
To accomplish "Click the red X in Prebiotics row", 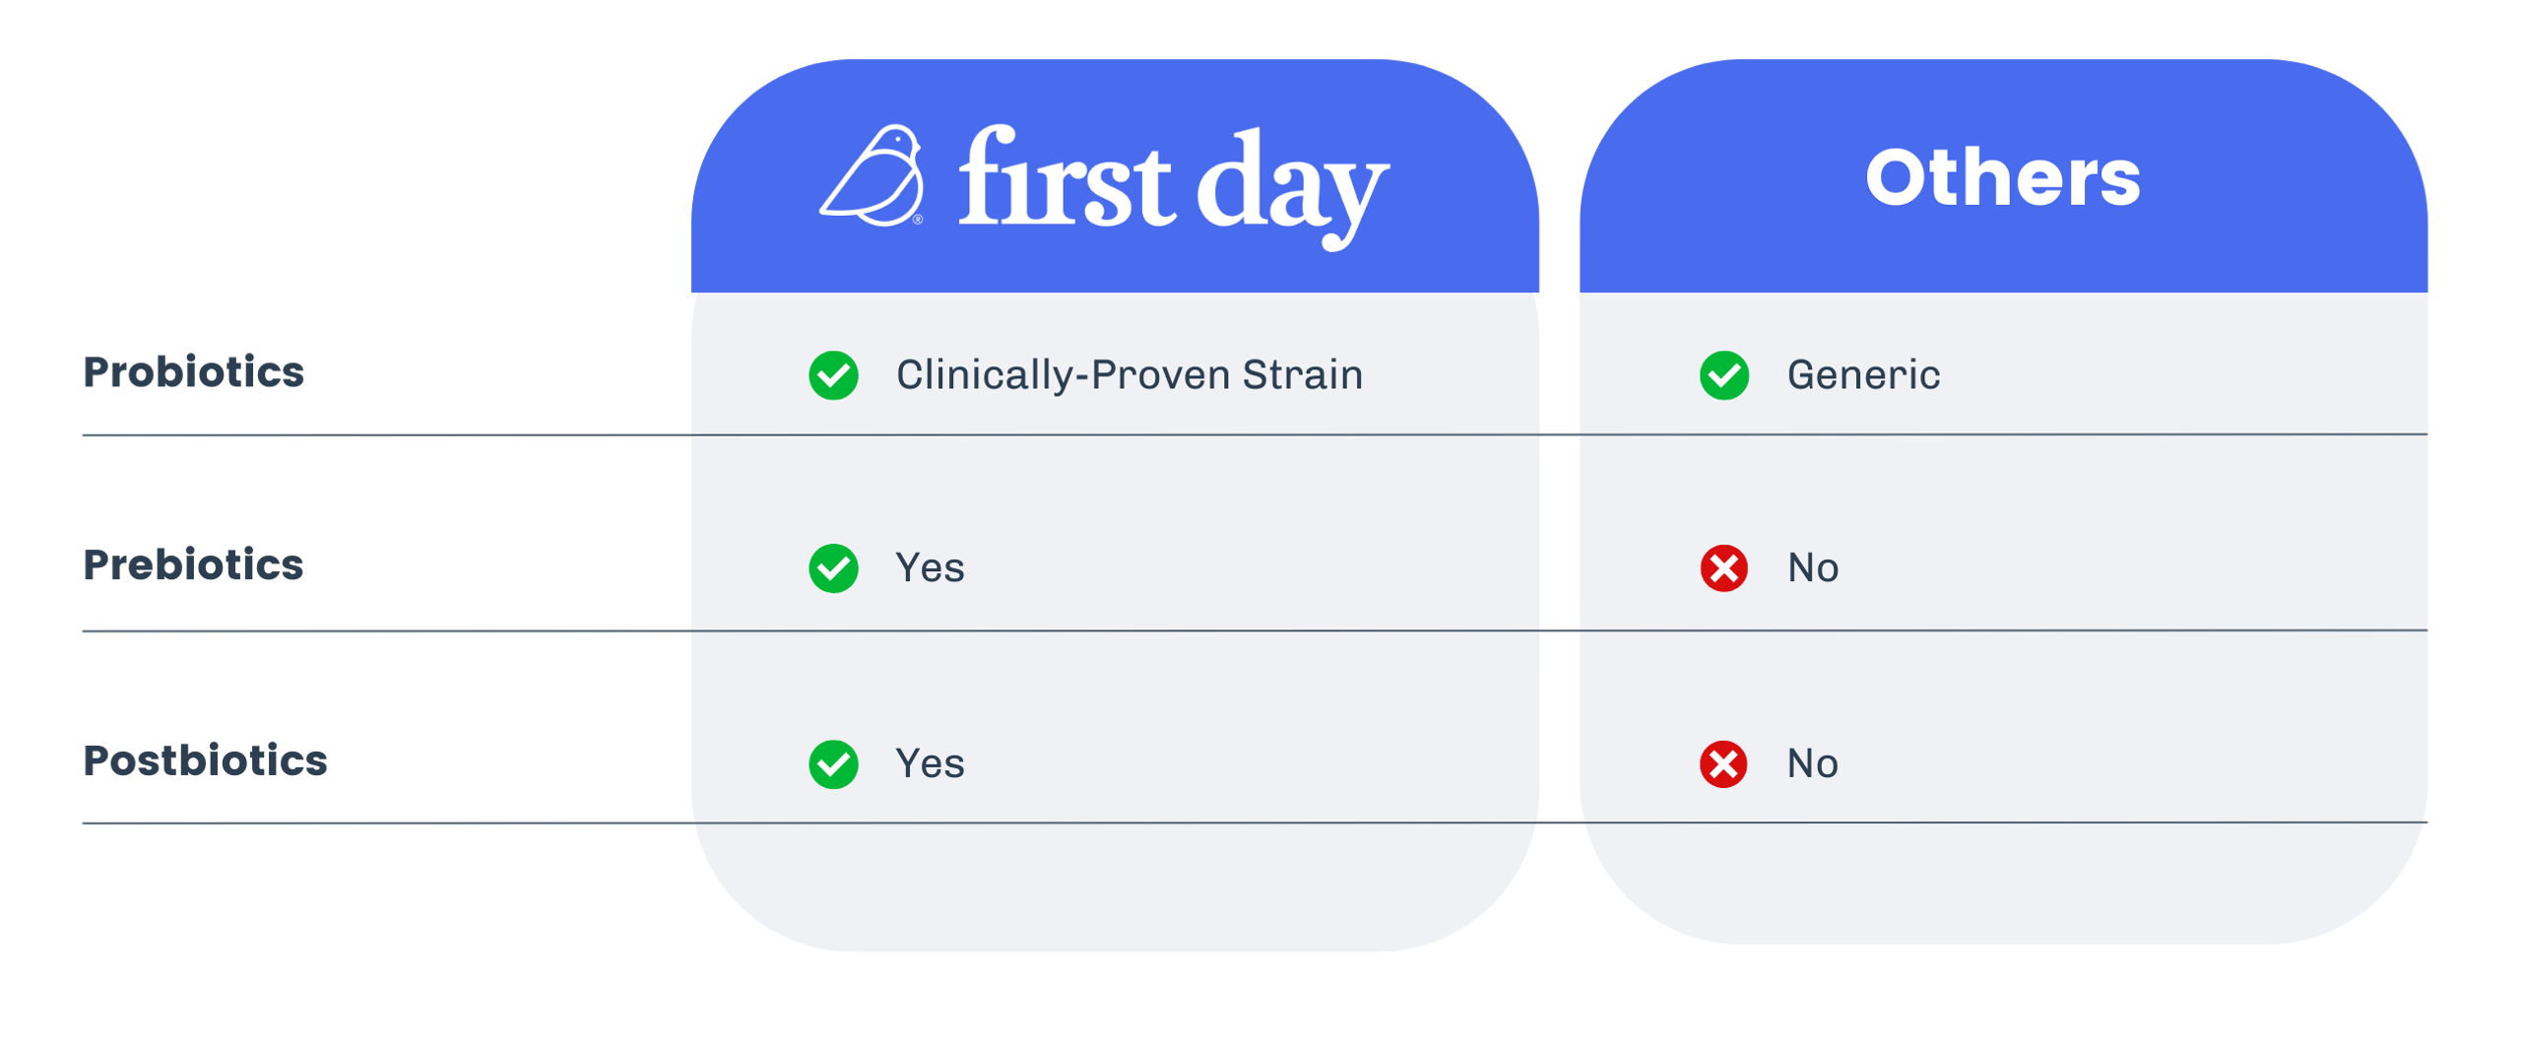I will pyautogui.click(x=1723, y=568).
